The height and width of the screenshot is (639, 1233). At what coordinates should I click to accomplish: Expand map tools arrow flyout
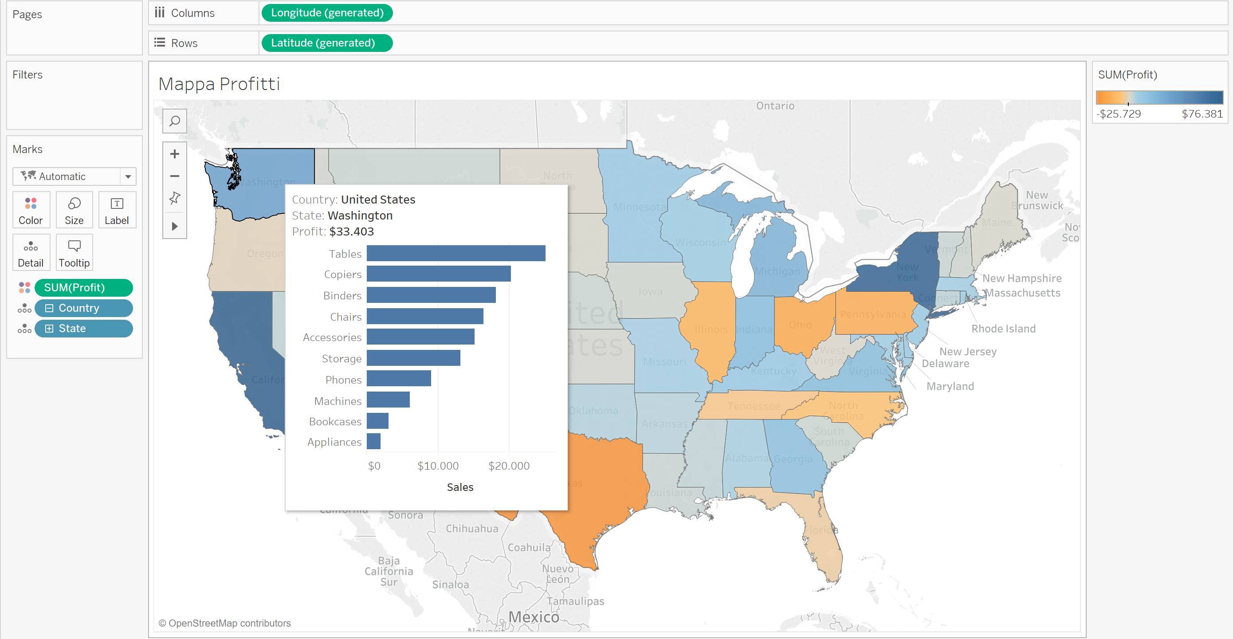click(x=175, y=227)
